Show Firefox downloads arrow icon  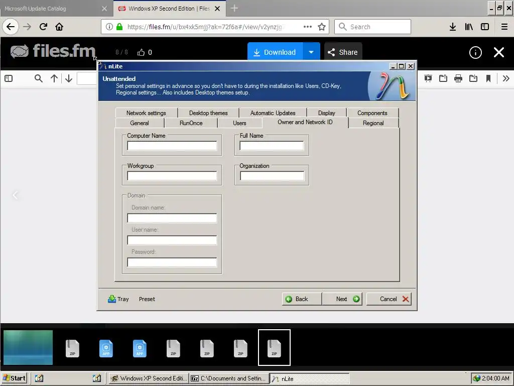point(453,27)
